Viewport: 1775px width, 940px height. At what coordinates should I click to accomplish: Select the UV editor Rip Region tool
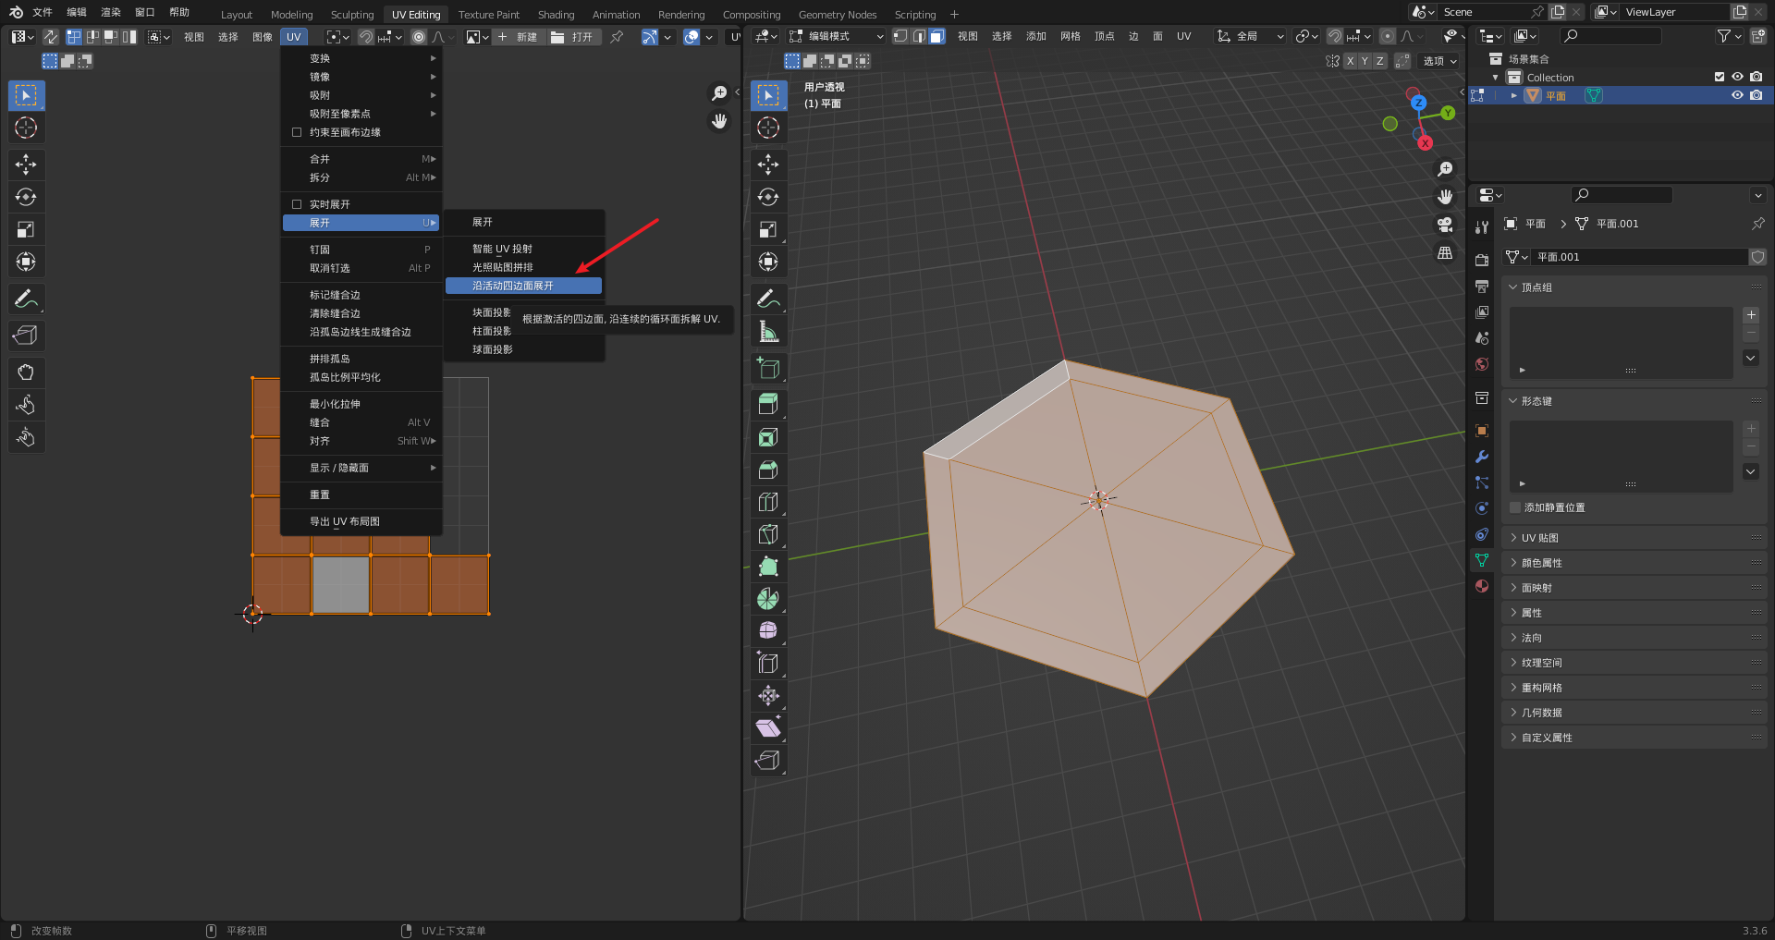pos(26,336)
